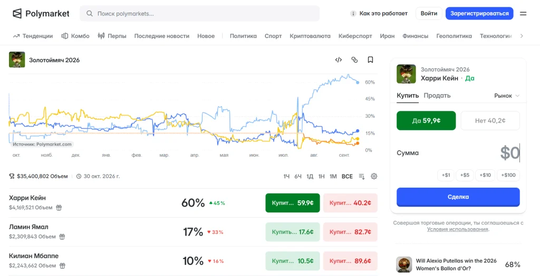Screen dimensions: 540x276
Task: Set chart range to 1Д
Action: pyautogui.click(x=310, y=177)
